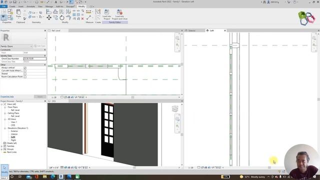Image resolution: width=320 pixels, height=180 pixels.
Task: Collapse the Ceiling Plans tree node
Action: pos(5,113)
